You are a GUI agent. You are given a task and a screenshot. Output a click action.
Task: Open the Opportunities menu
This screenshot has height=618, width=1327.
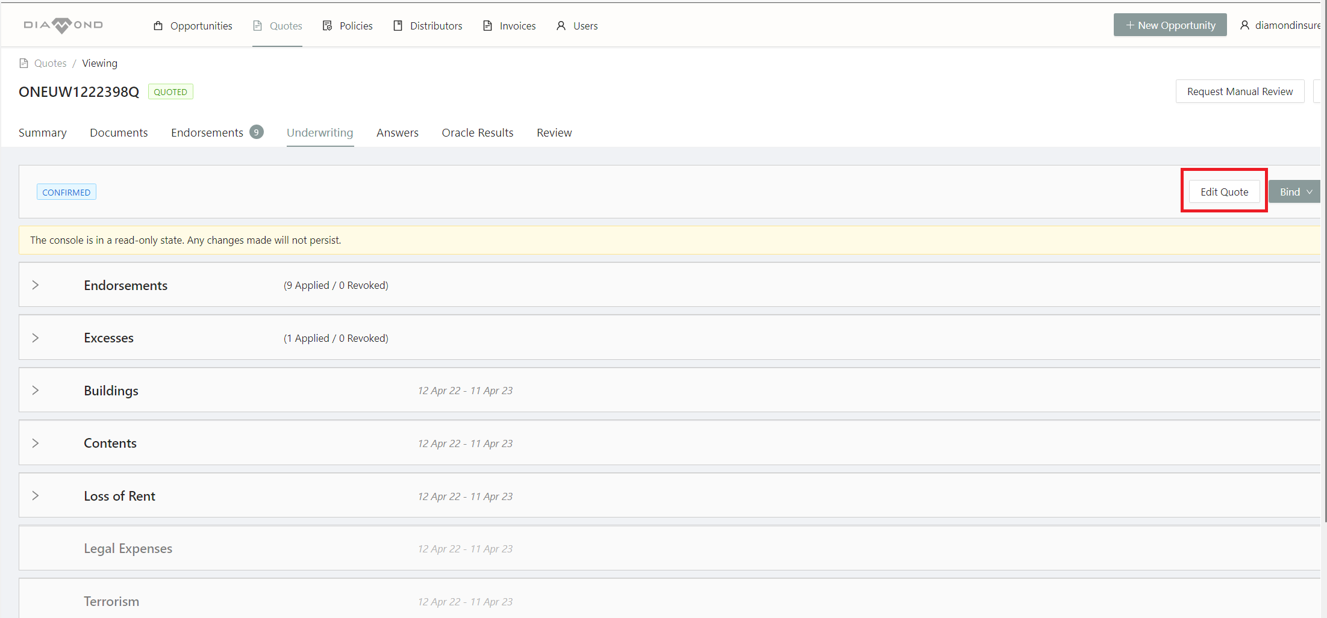[193, 26]
